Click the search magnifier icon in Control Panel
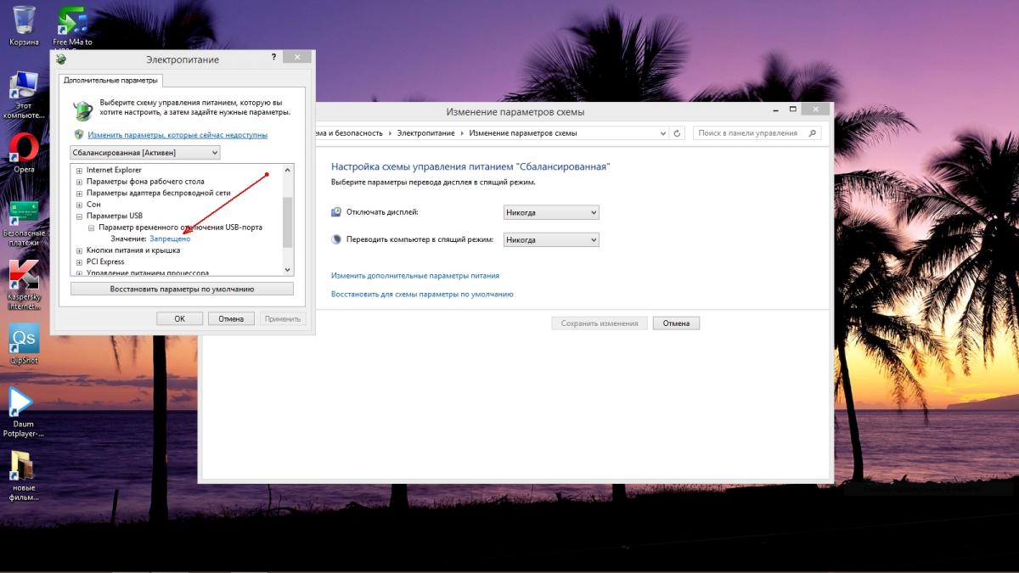Screen dimensions: 1019x573 [x=813, y=133]
